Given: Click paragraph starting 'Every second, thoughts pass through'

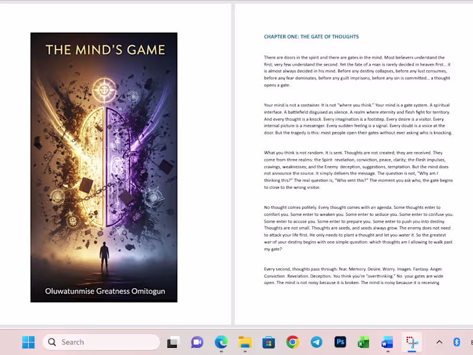Looking at the screenshot, I should pyautogui.click(x=354, y=276).
